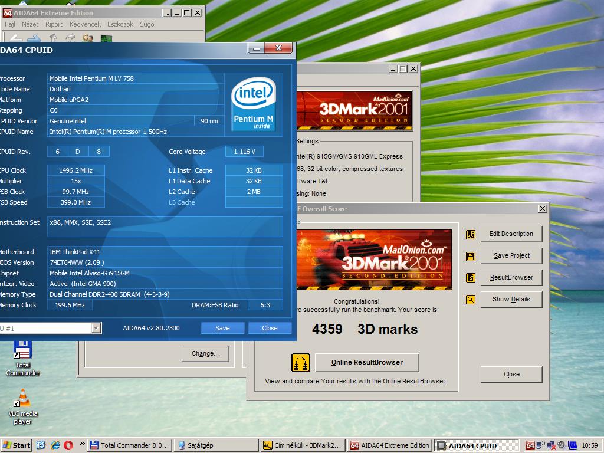Image resolution: width=604 pixels, height=453 pixels.
Task: Click the yellow Online ResultBrowser icon
Action: pos(300,363)
